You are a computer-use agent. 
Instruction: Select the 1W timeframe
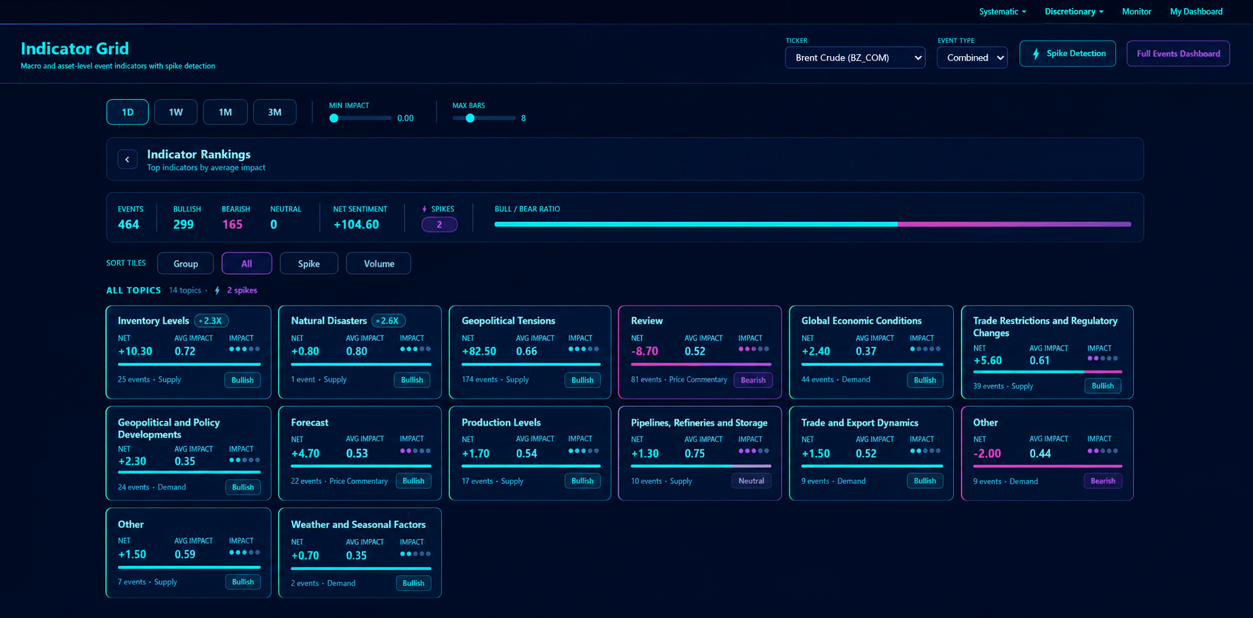click(175, 112)
